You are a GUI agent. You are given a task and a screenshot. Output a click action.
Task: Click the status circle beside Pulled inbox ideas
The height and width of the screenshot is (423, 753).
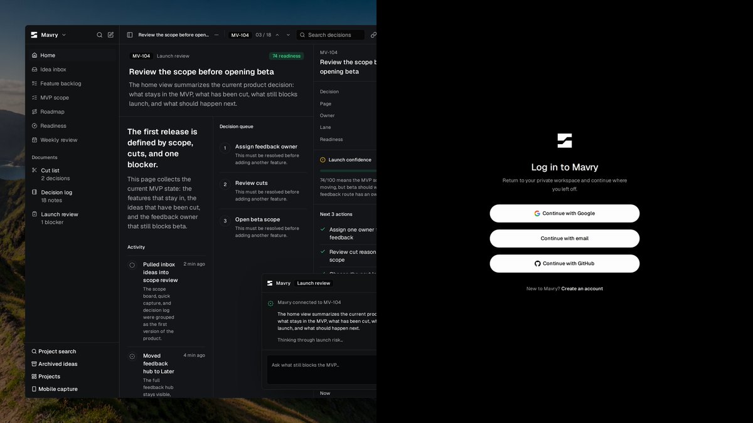coord(132,265)
